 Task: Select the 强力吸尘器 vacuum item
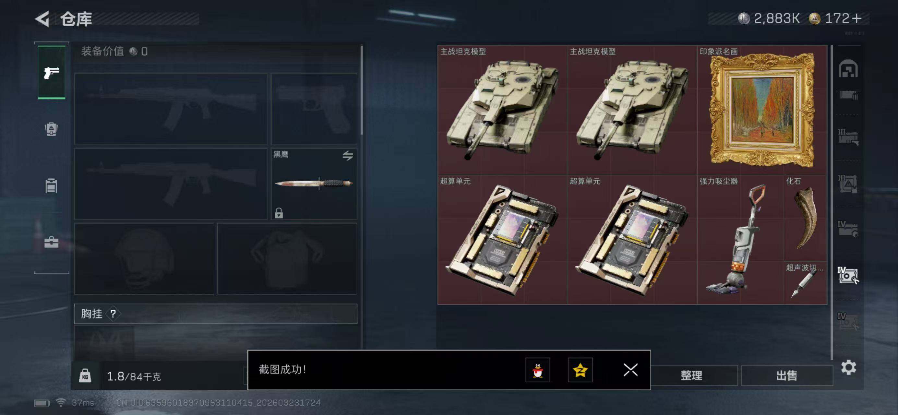[x=740, y=239]
